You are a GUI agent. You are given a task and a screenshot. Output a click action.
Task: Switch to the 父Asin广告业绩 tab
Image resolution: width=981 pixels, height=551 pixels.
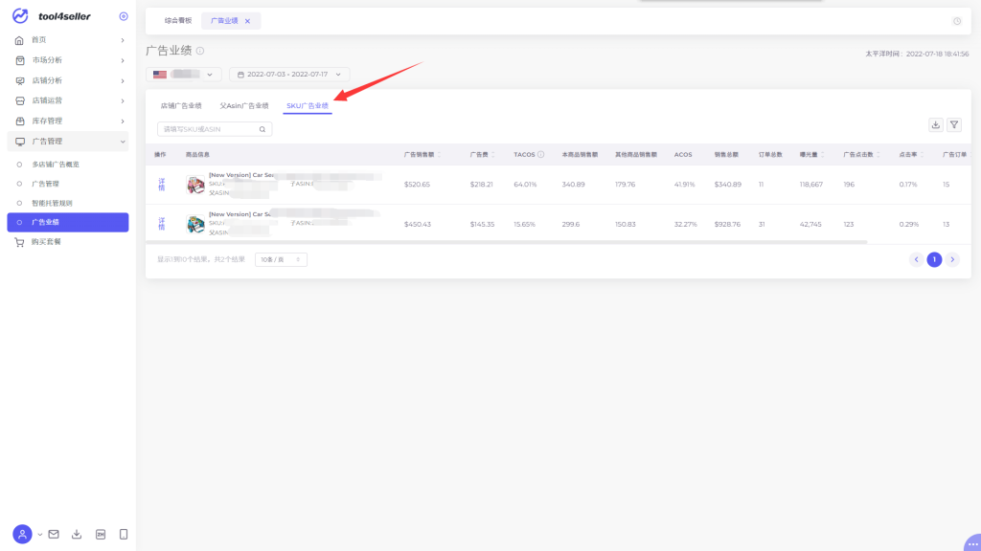coord(244,105)
